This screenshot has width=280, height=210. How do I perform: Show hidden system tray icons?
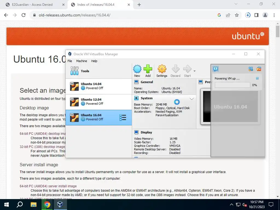231,205
